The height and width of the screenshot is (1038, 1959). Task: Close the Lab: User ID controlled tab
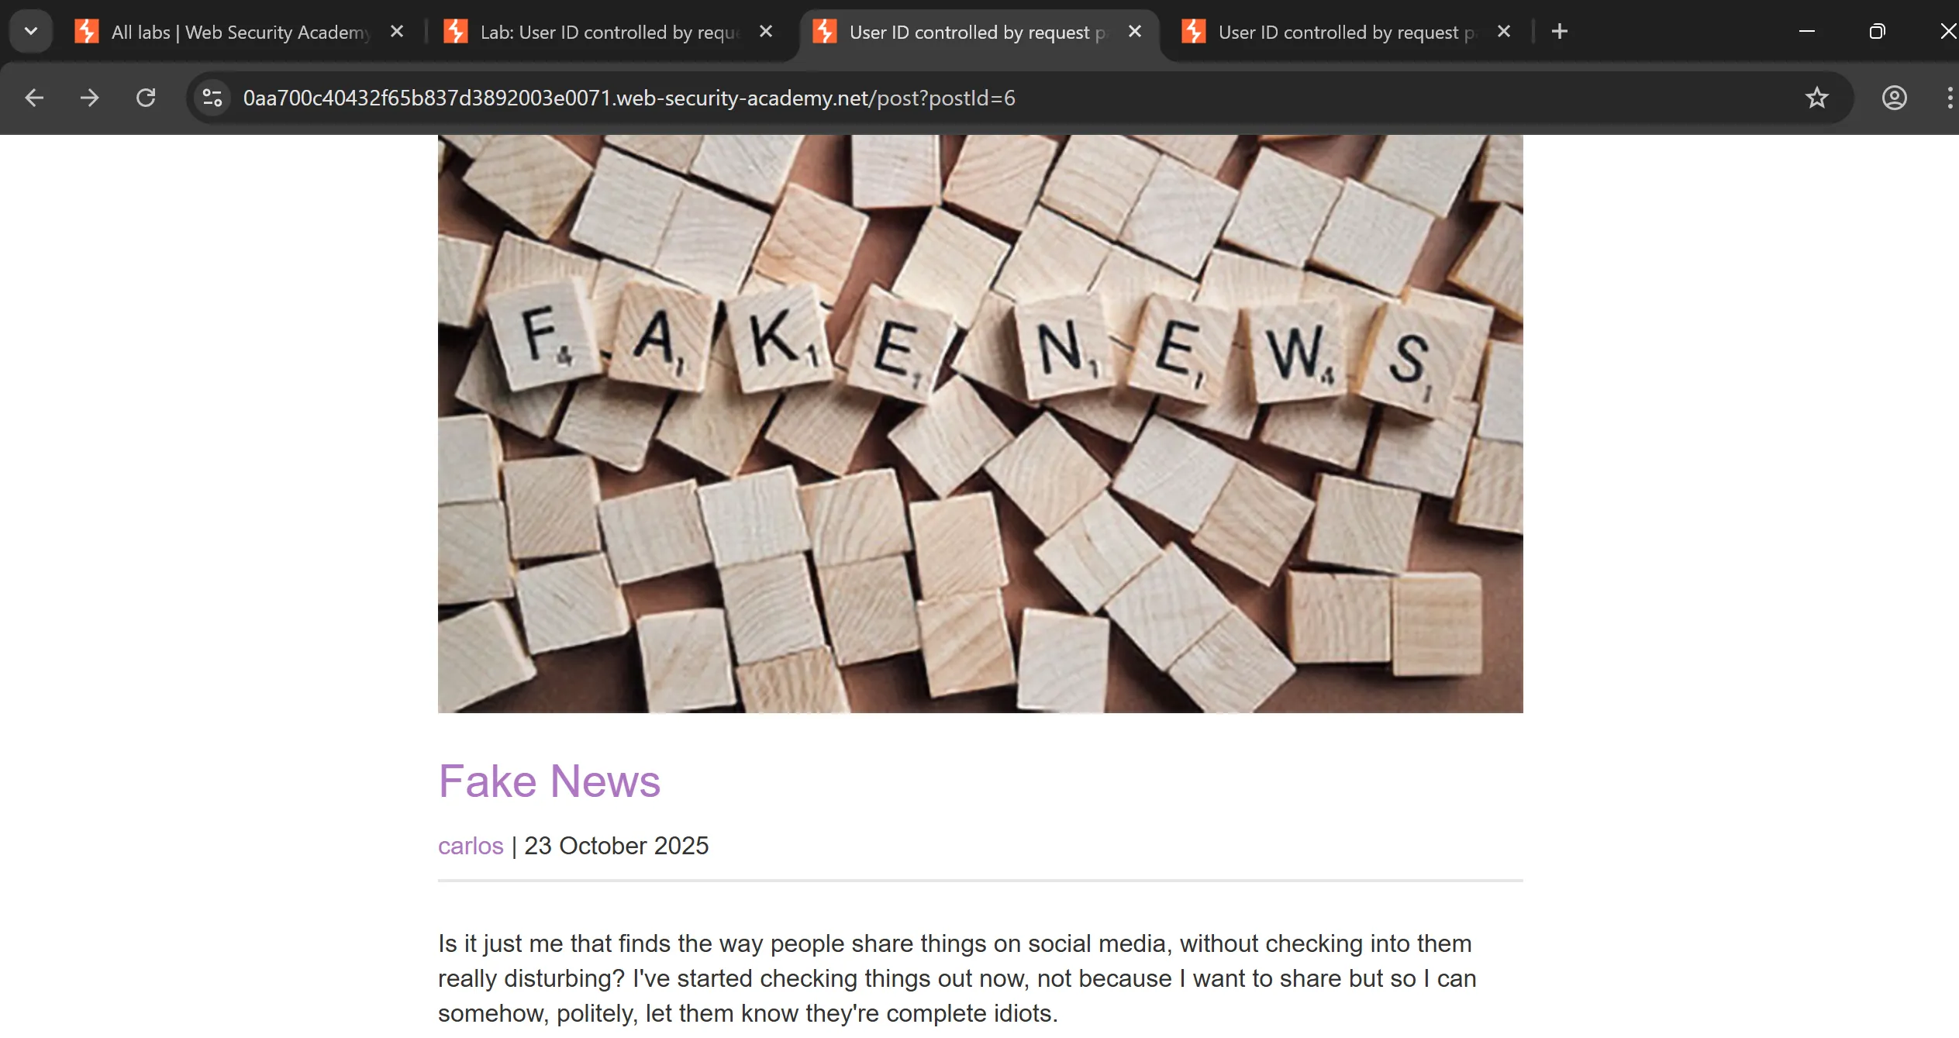[766, 32]
